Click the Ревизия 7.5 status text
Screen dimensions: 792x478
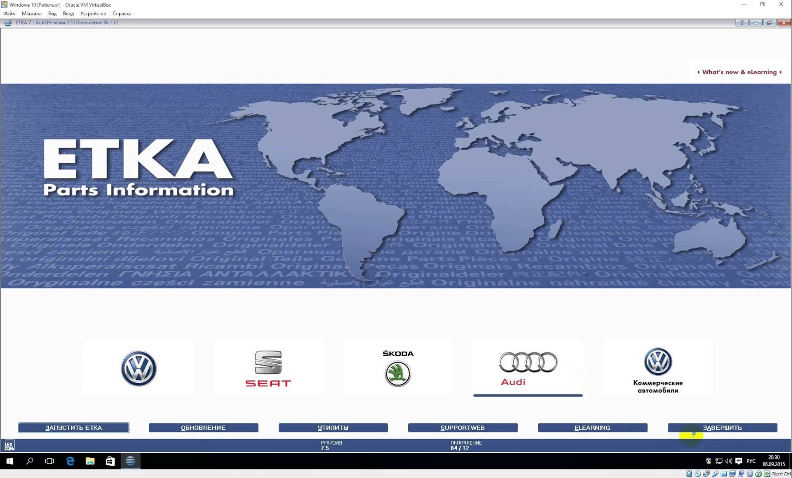pos(331,445)
